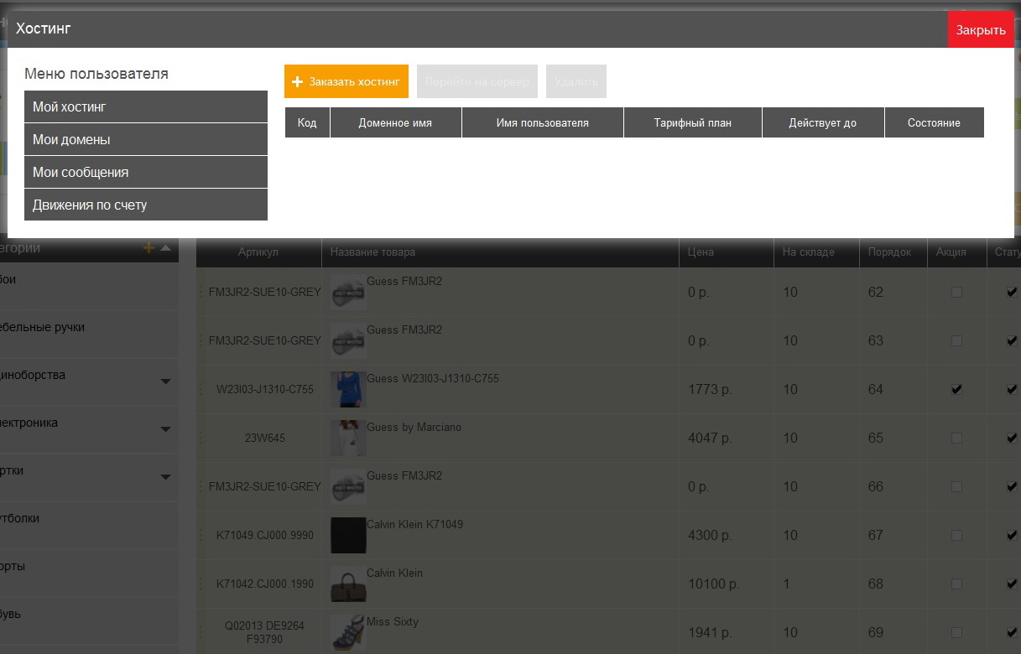Click the Перейти на сервер button
Image resolution: width=1021 pixels, height=654 pixels.
[x=477, y=81]
